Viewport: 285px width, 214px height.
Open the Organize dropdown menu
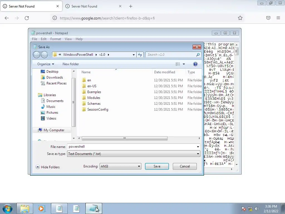coord(46,64)
